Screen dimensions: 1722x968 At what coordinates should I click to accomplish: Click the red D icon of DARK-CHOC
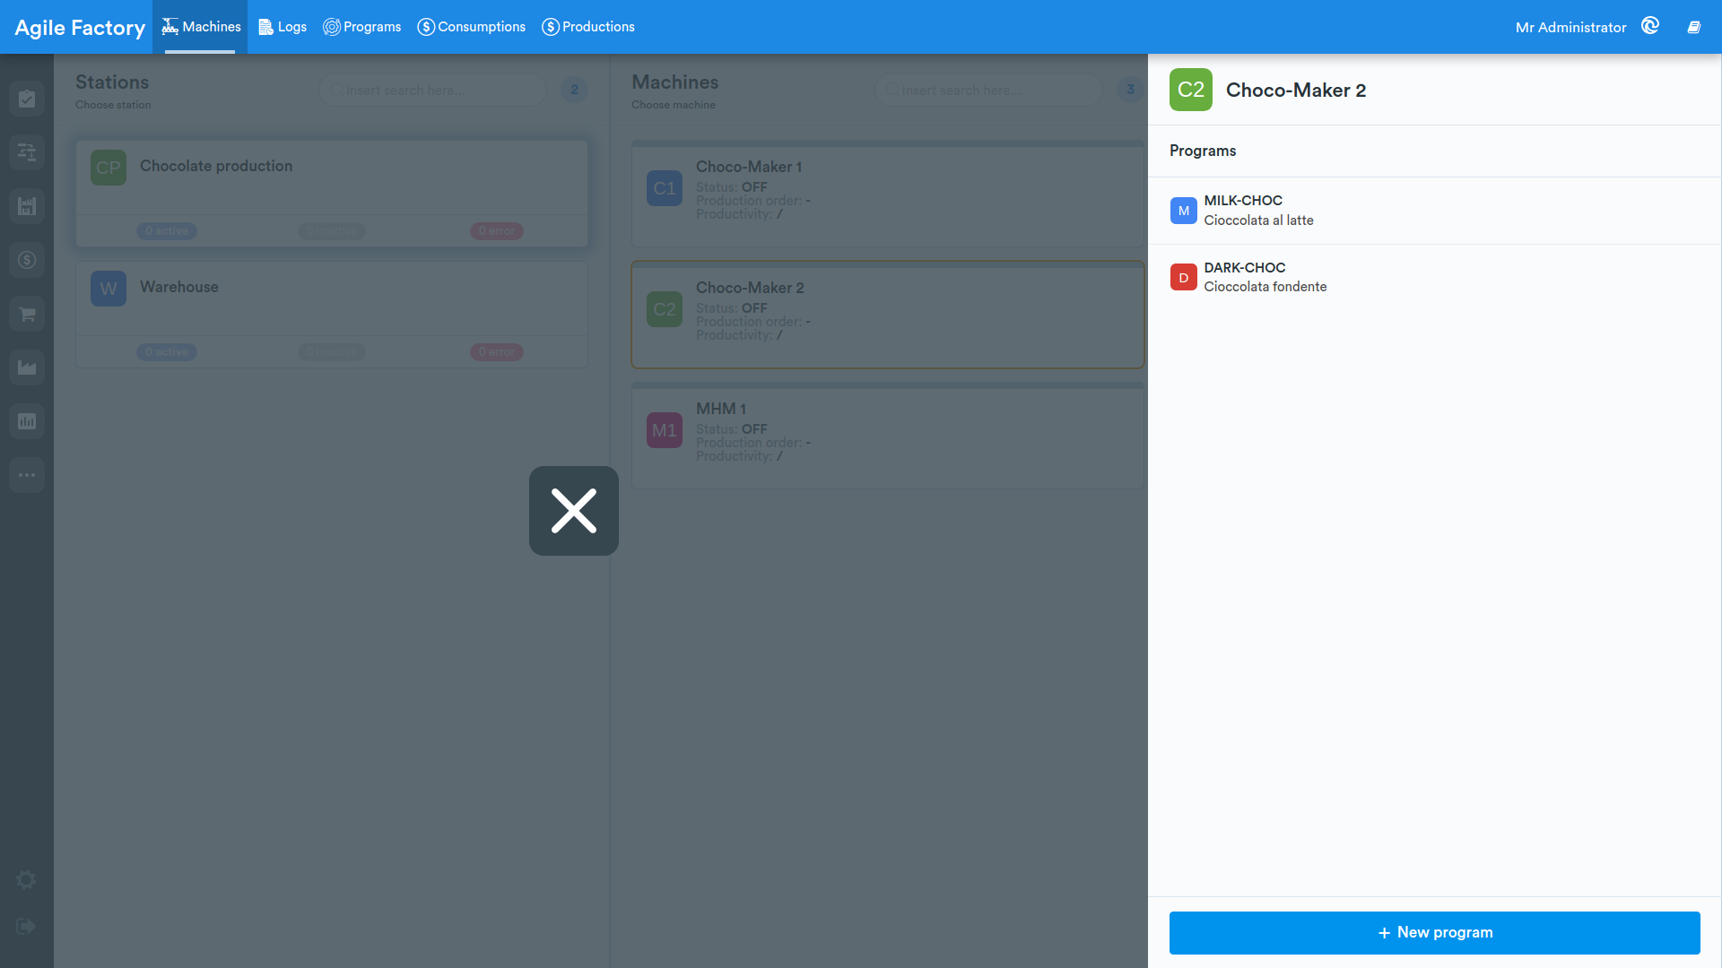point(1183,278)
